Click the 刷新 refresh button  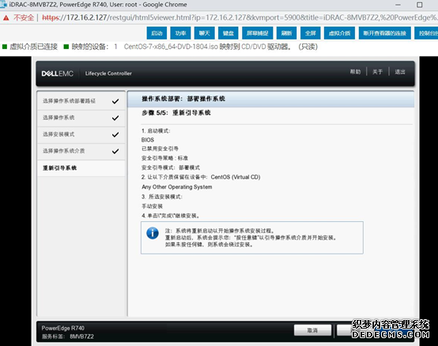pos(287,33)
